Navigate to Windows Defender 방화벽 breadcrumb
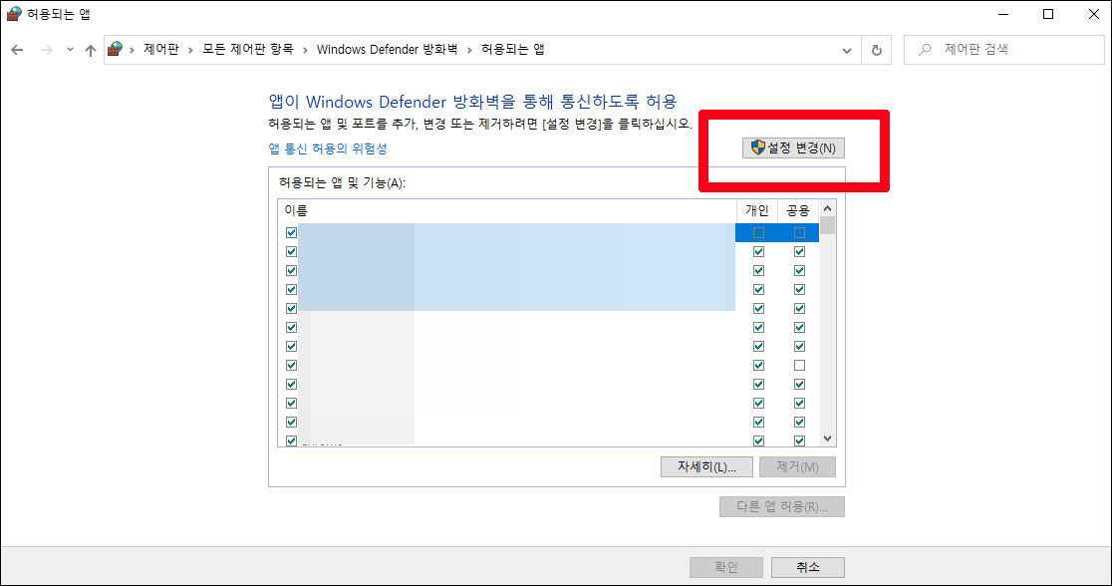Viewport: 1112px width, 586px height. pos(387,49)
